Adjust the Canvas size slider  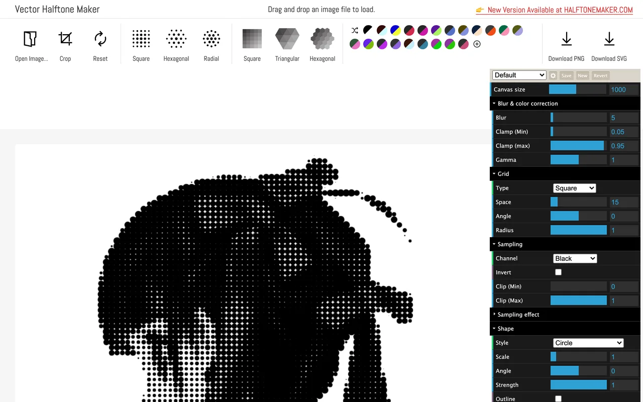coord(577,89)
